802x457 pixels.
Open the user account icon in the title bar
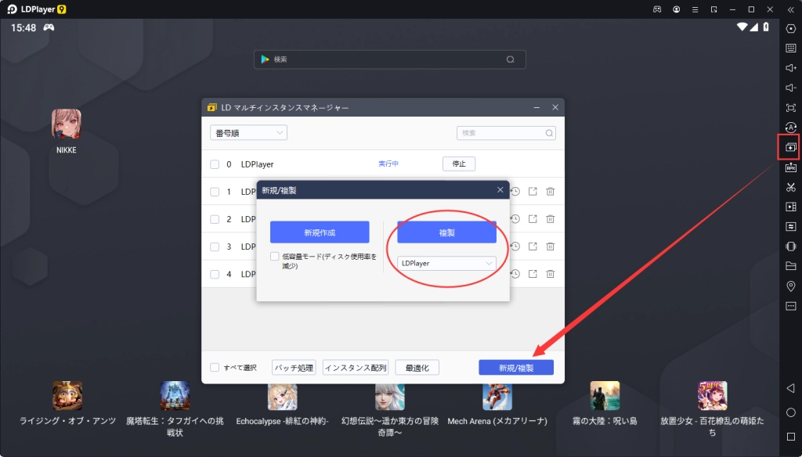tap(676, 9)
